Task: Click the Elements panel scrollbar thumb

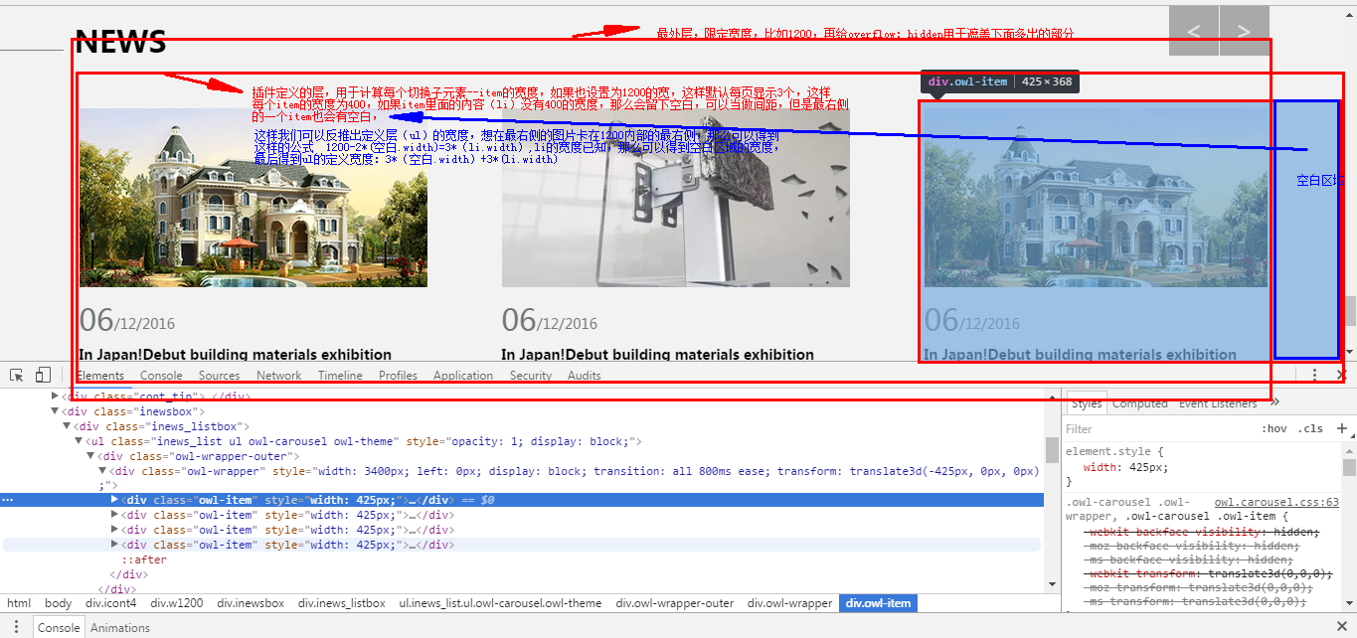Action: (x=1052, y=449)
